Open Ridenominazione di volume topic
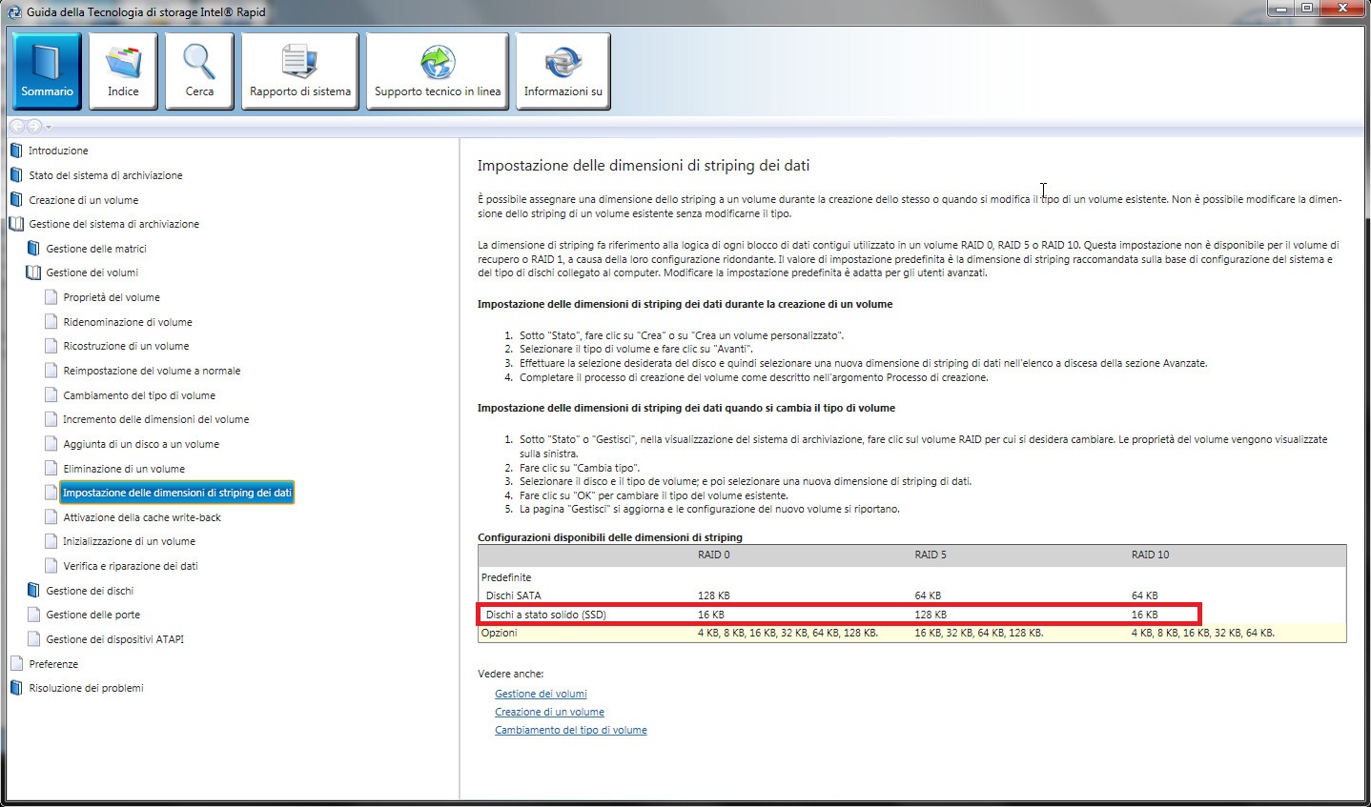Screen dimensions: 1371x807 coord(128,322)
